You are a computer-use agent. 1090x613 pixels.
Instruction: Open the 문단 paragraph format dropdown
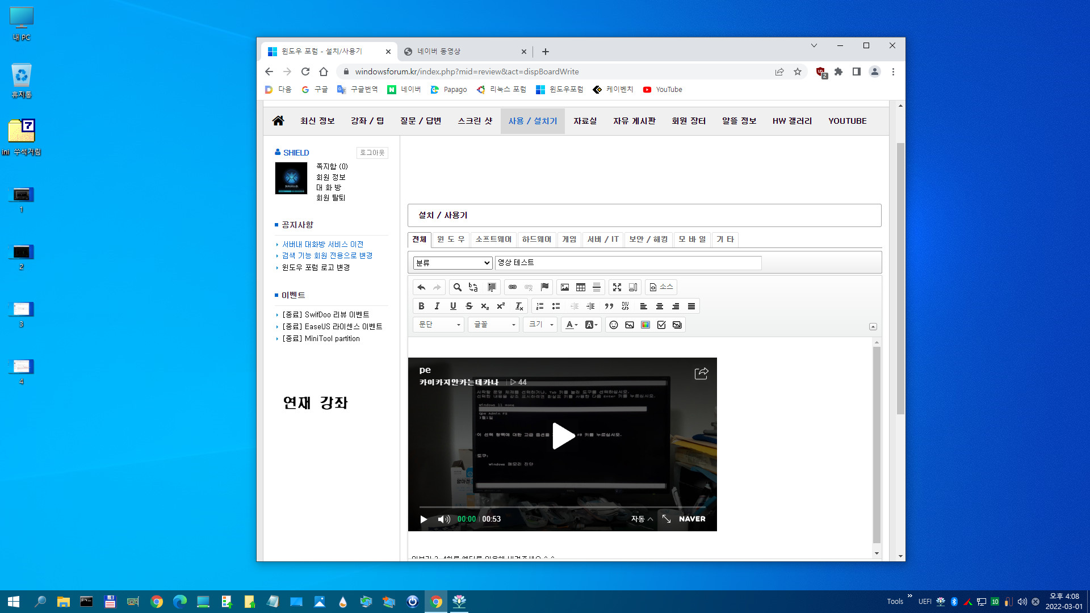pyautogui.click(x=439, y=325)
